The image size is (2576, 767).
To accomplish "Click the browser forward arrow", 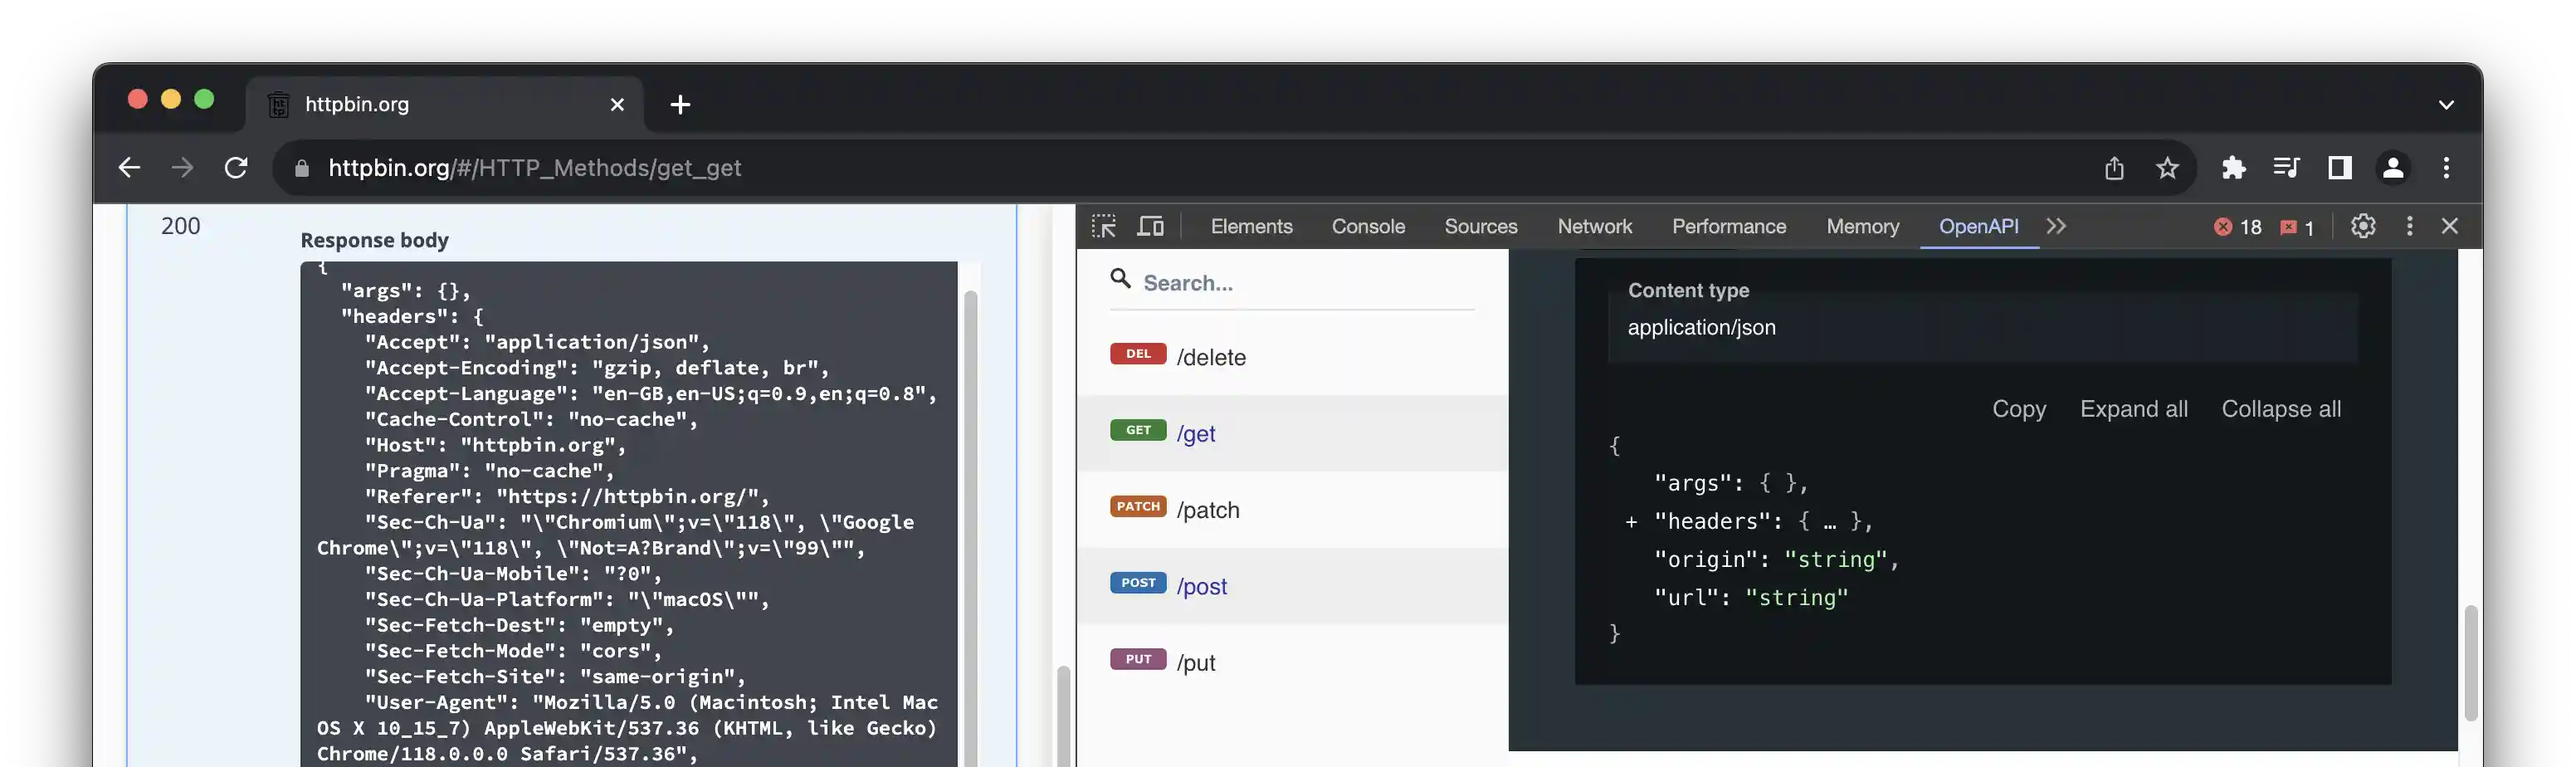I will [x=182, y=168].
